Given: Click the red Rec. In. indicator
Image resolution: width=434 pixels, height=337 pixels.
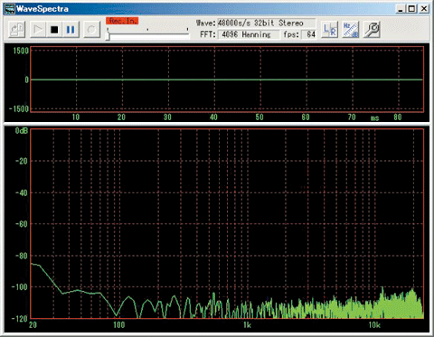Looking at the screenshot, I should coord(122,21).
